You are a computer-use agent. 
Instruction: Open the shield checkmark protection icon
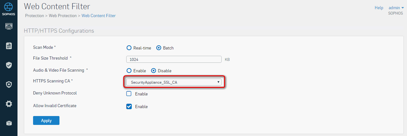click(9, 65)
